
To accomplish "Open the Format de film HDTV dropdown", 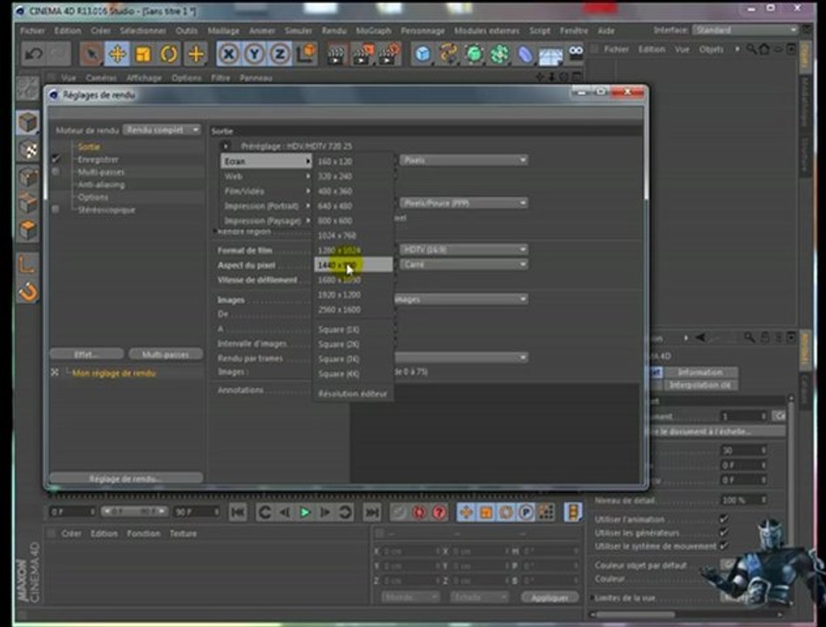I will click(464, 250).
